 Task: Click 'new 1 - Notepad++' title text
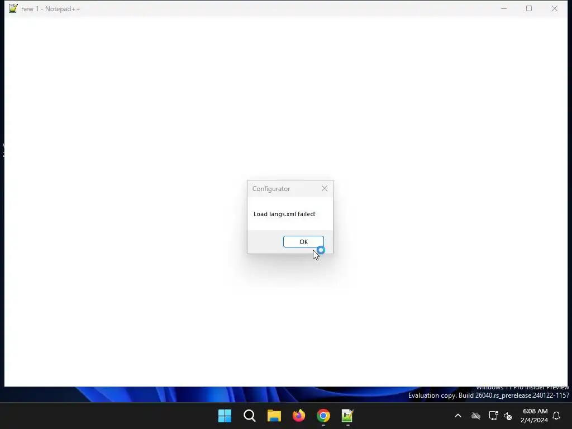point(51,9)
